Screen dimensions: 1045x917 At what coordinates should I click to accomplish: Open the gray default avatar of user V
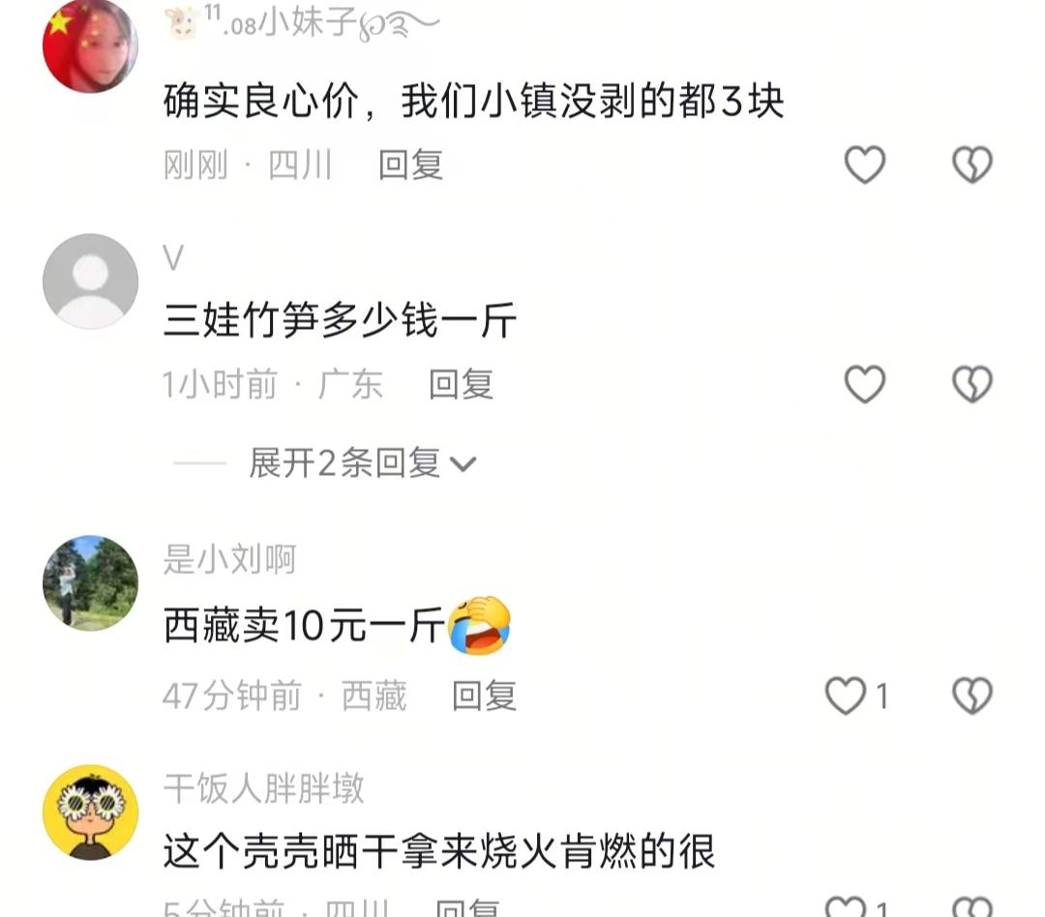pyautogui.click(x=91, y=281)
